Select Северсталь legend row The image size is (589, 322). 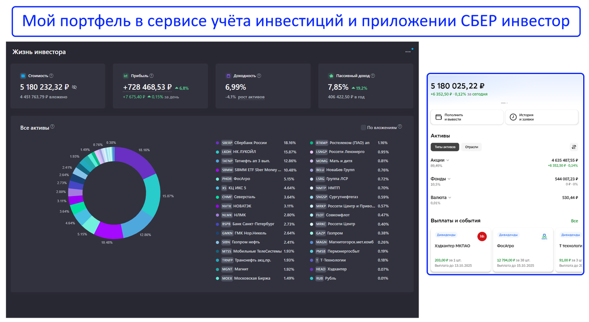tap(257, 197)
